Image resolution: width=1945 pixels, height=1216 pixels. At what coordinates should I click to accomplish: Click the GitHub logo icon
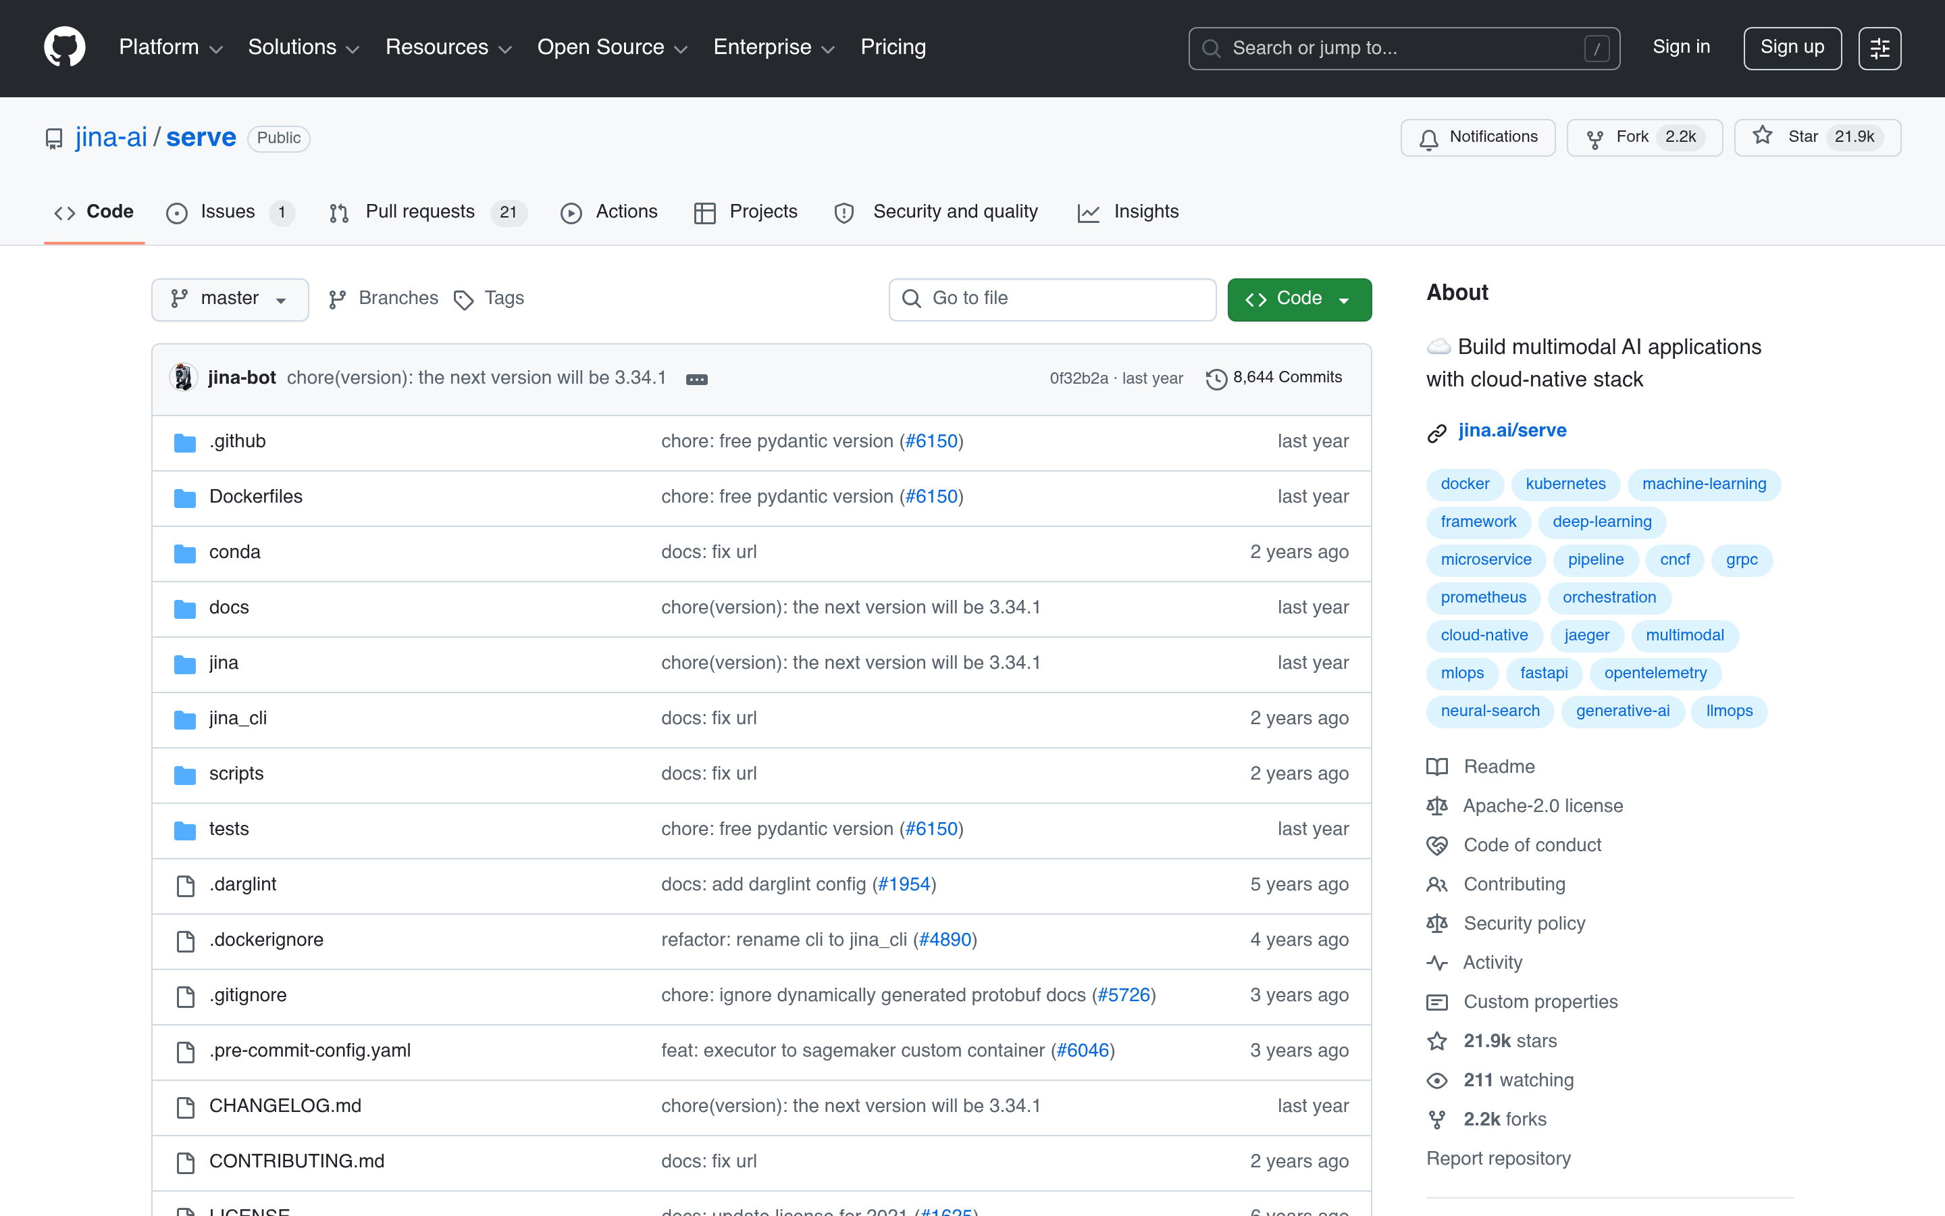tap(64, 47)
